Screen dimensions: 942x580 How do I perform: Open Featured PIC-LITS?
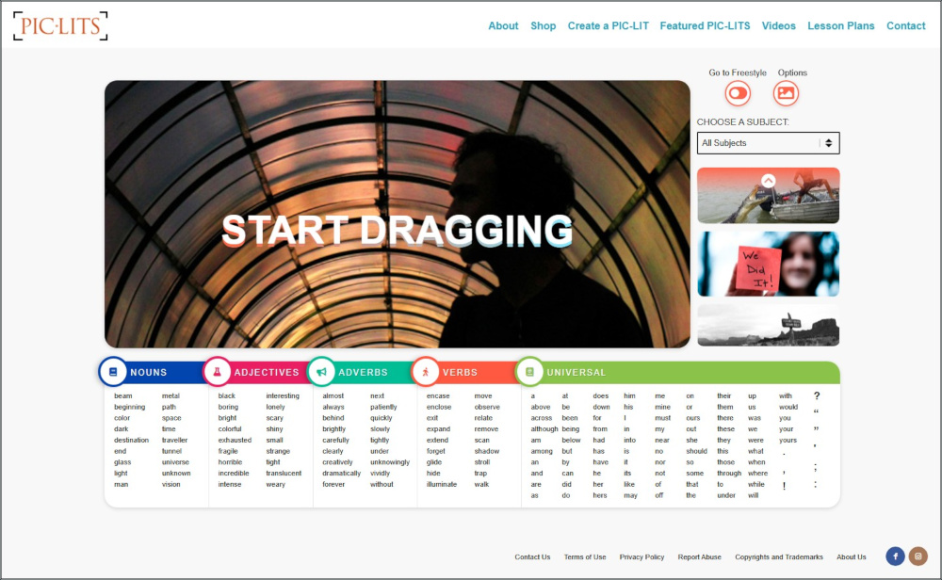[x=705, y=25]
